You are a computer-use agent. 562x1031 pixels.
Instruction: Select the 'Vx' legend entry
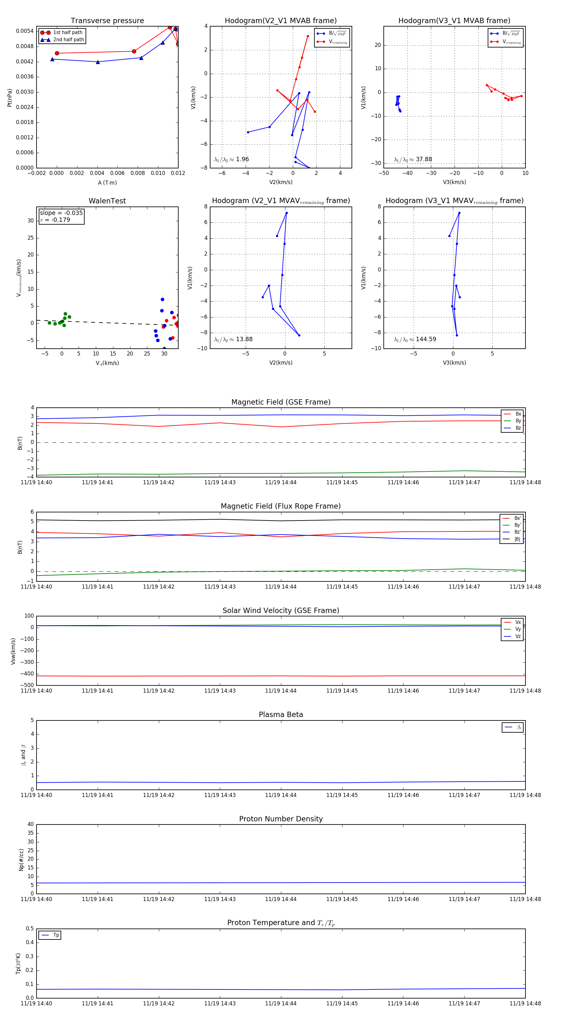coord(512,622)
